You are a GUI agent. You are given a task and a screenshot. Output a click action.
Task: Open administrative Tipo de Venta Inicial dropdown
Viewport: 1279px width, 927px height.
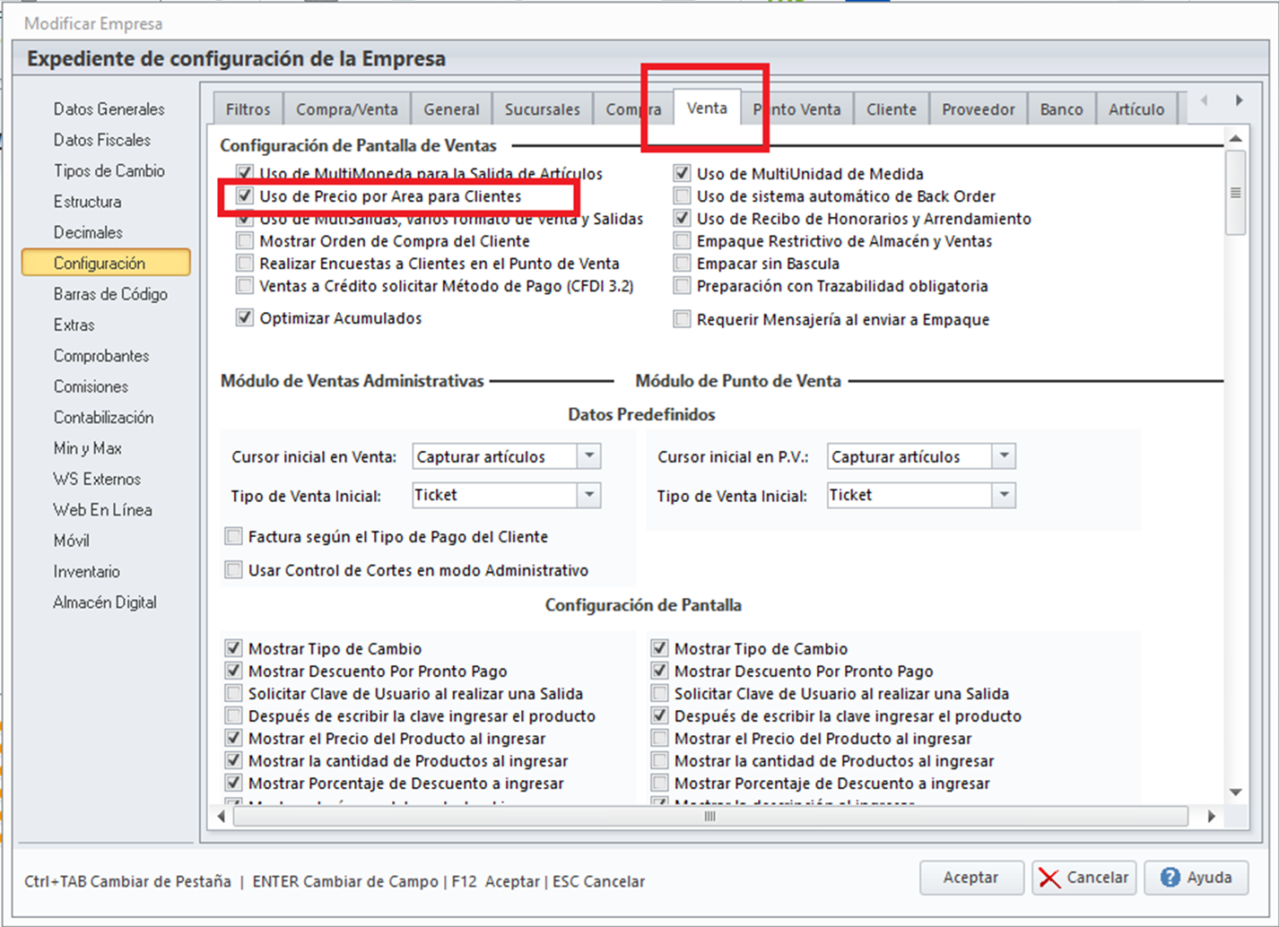click(x=589, y=495)
